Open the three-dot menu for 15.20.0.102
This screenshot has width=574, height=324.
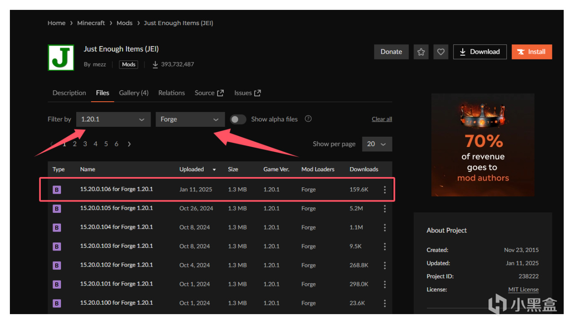pos(384,265)
